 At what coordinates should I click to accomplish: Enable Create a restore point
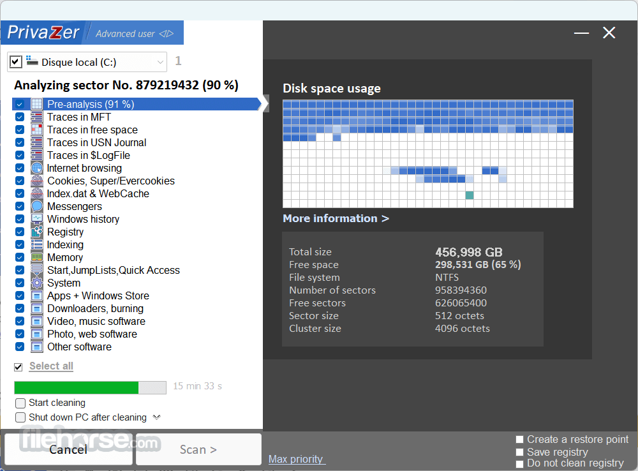pyautogui.click(x=519, y=439)
